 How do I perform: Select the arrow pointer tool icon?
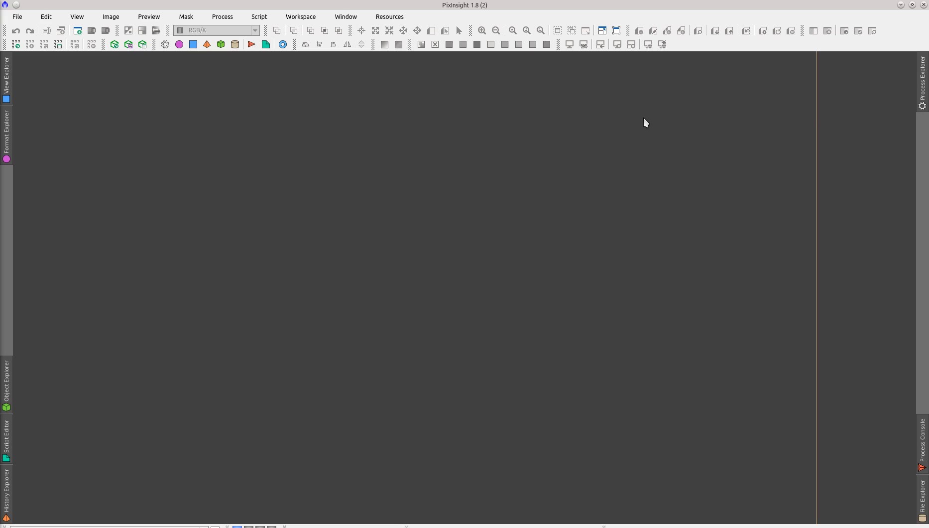point(459,31)
